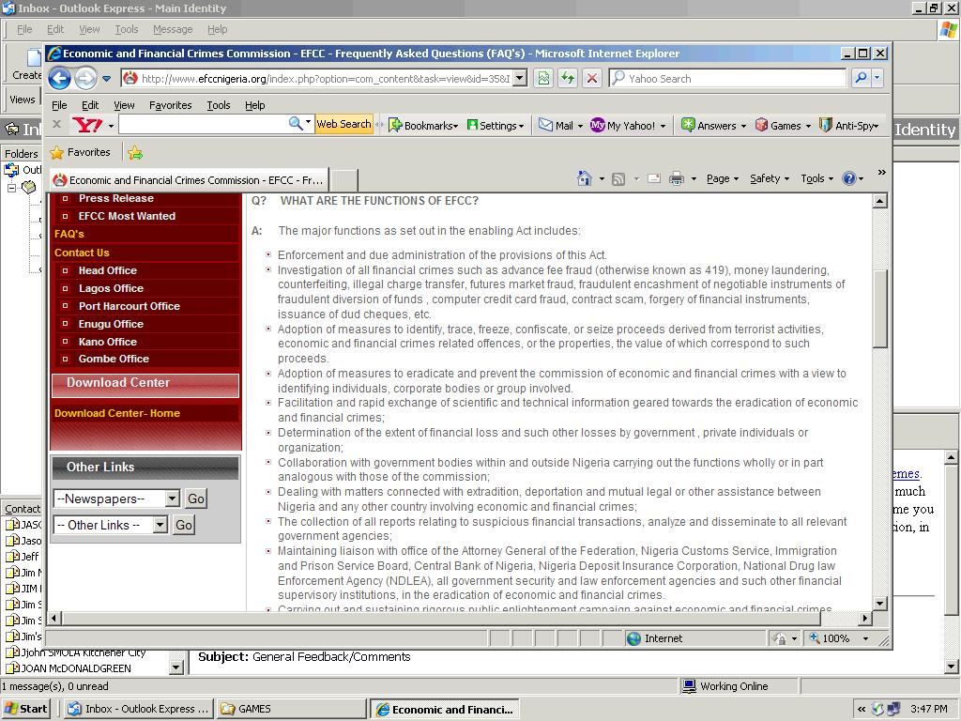The image size is (961, 721).
Task: Open the Port Harcourt Office link
Action: [130, 306]
